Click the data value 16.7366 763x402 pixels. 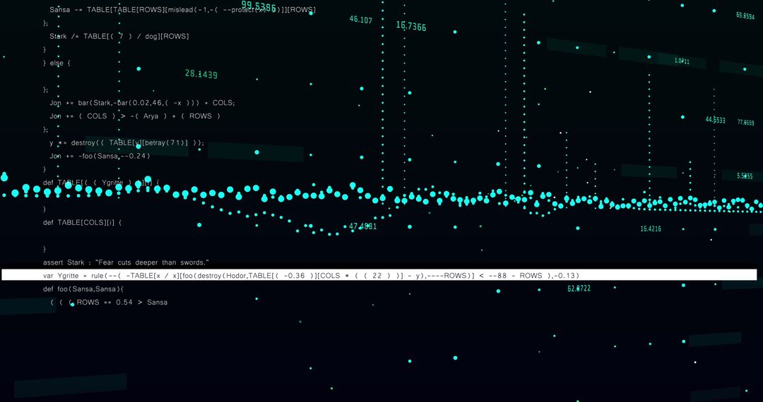click(x=411, y=26)
